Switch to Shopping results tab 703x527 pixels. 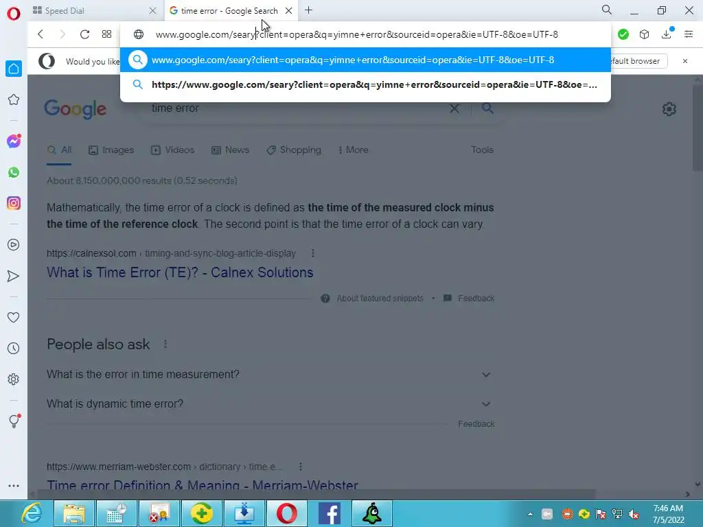[294, 150]
